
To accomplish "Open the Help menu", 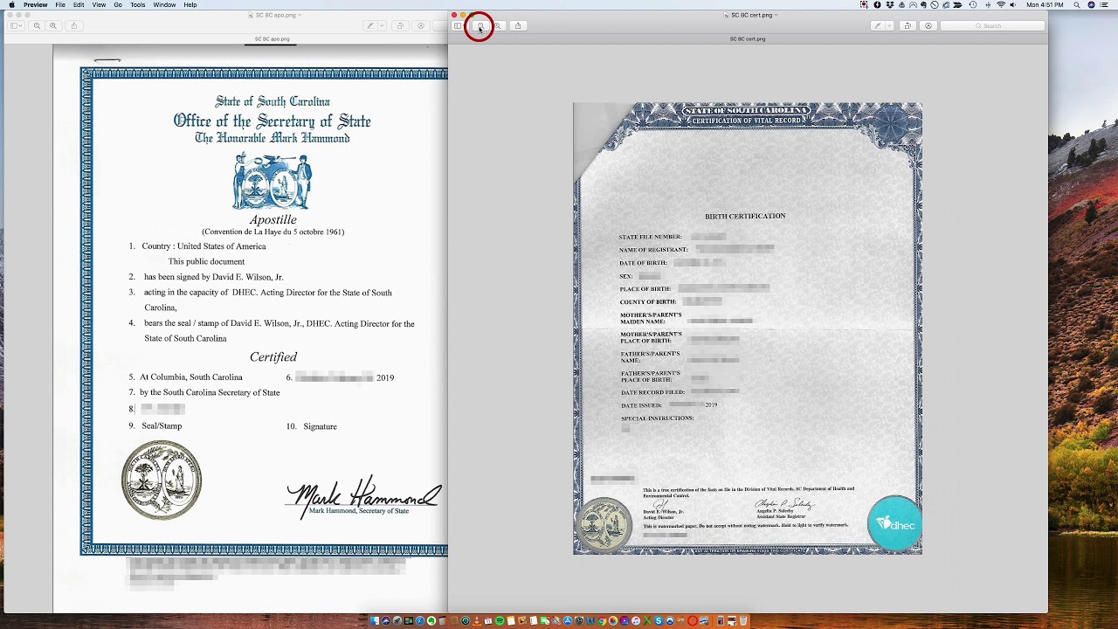I will 190,5.
